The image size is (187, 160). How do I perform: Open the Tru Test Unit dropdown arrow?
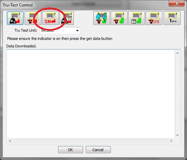(77, 31)
